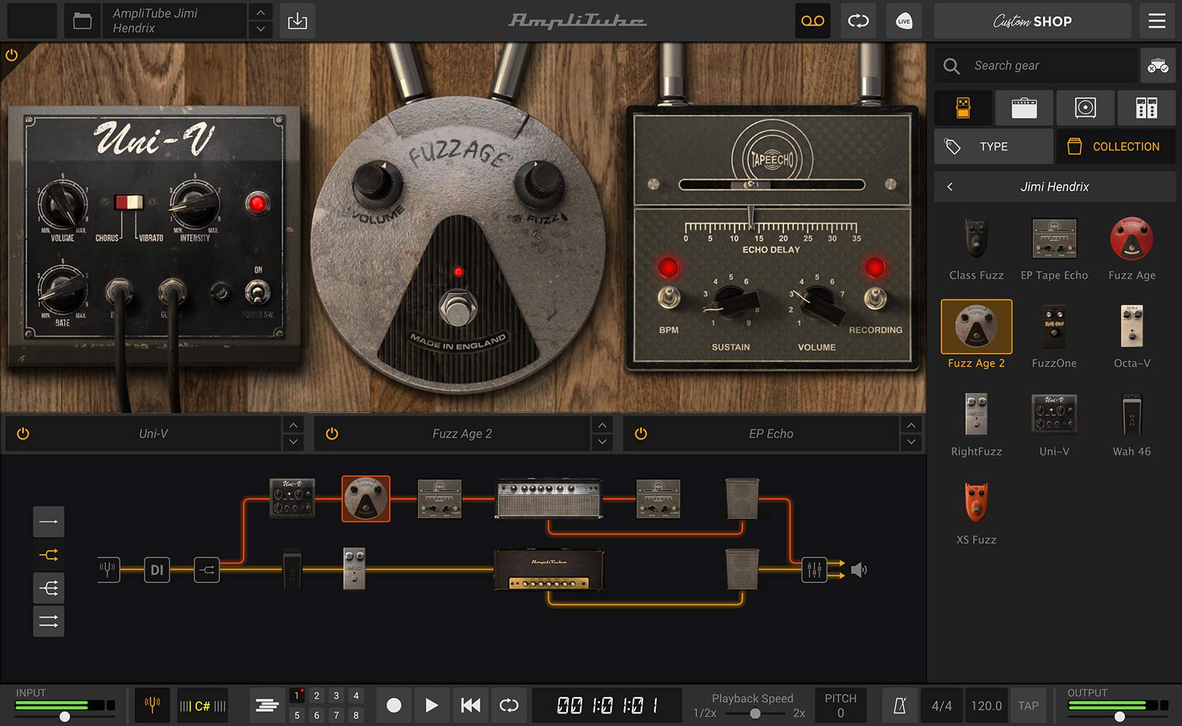Open the track list lines icon
This screenshot has width=1182, height=726.
tap(267, 705)
